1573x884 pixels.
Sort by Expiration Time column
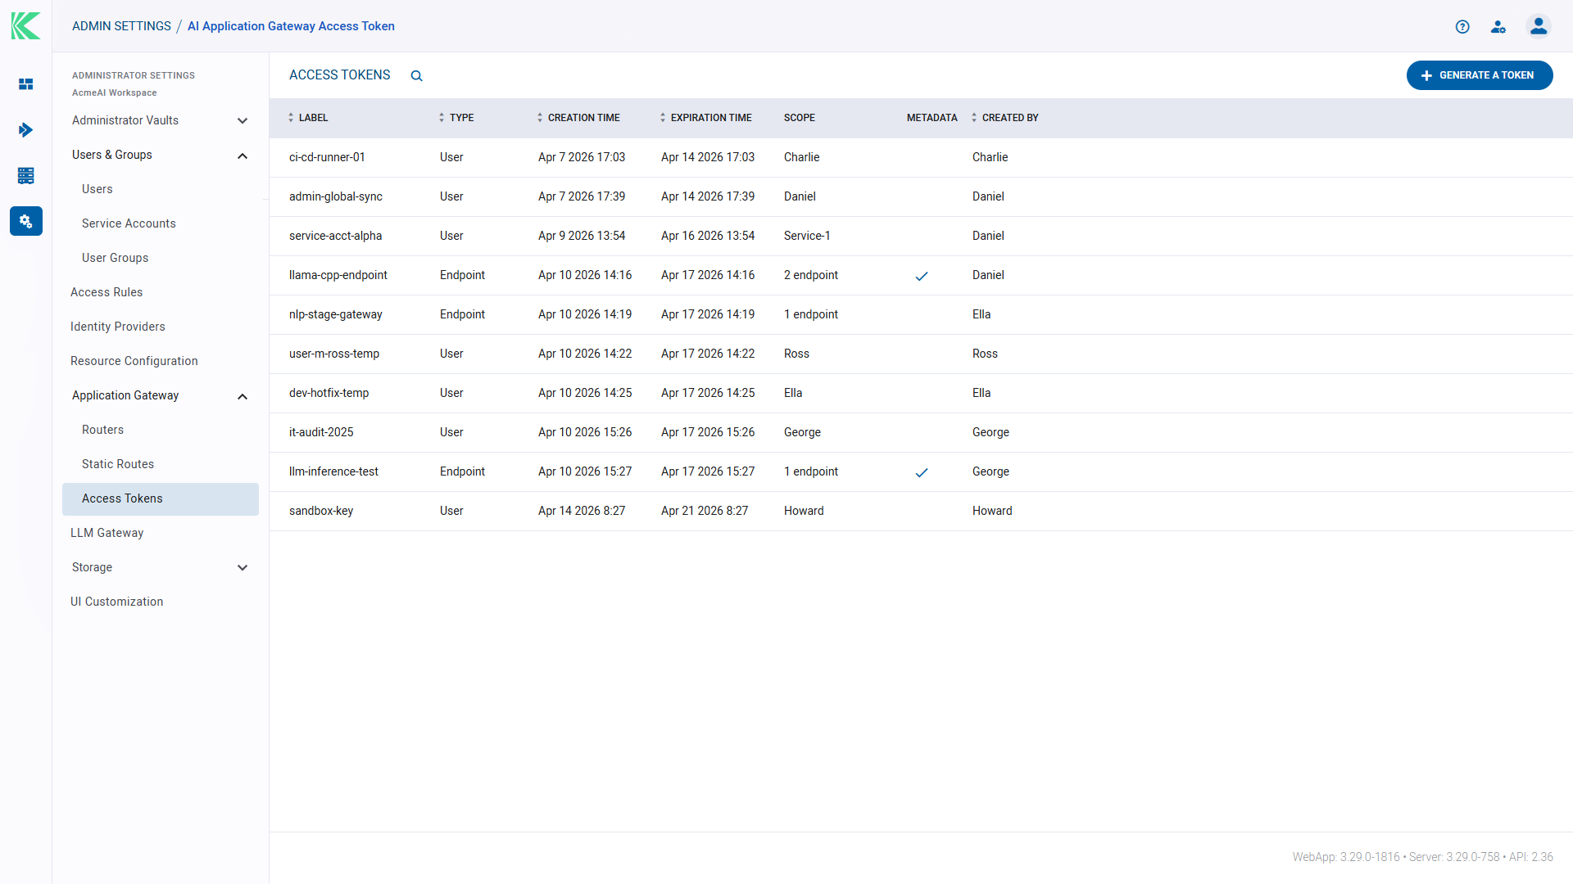[x=706, y=118]
